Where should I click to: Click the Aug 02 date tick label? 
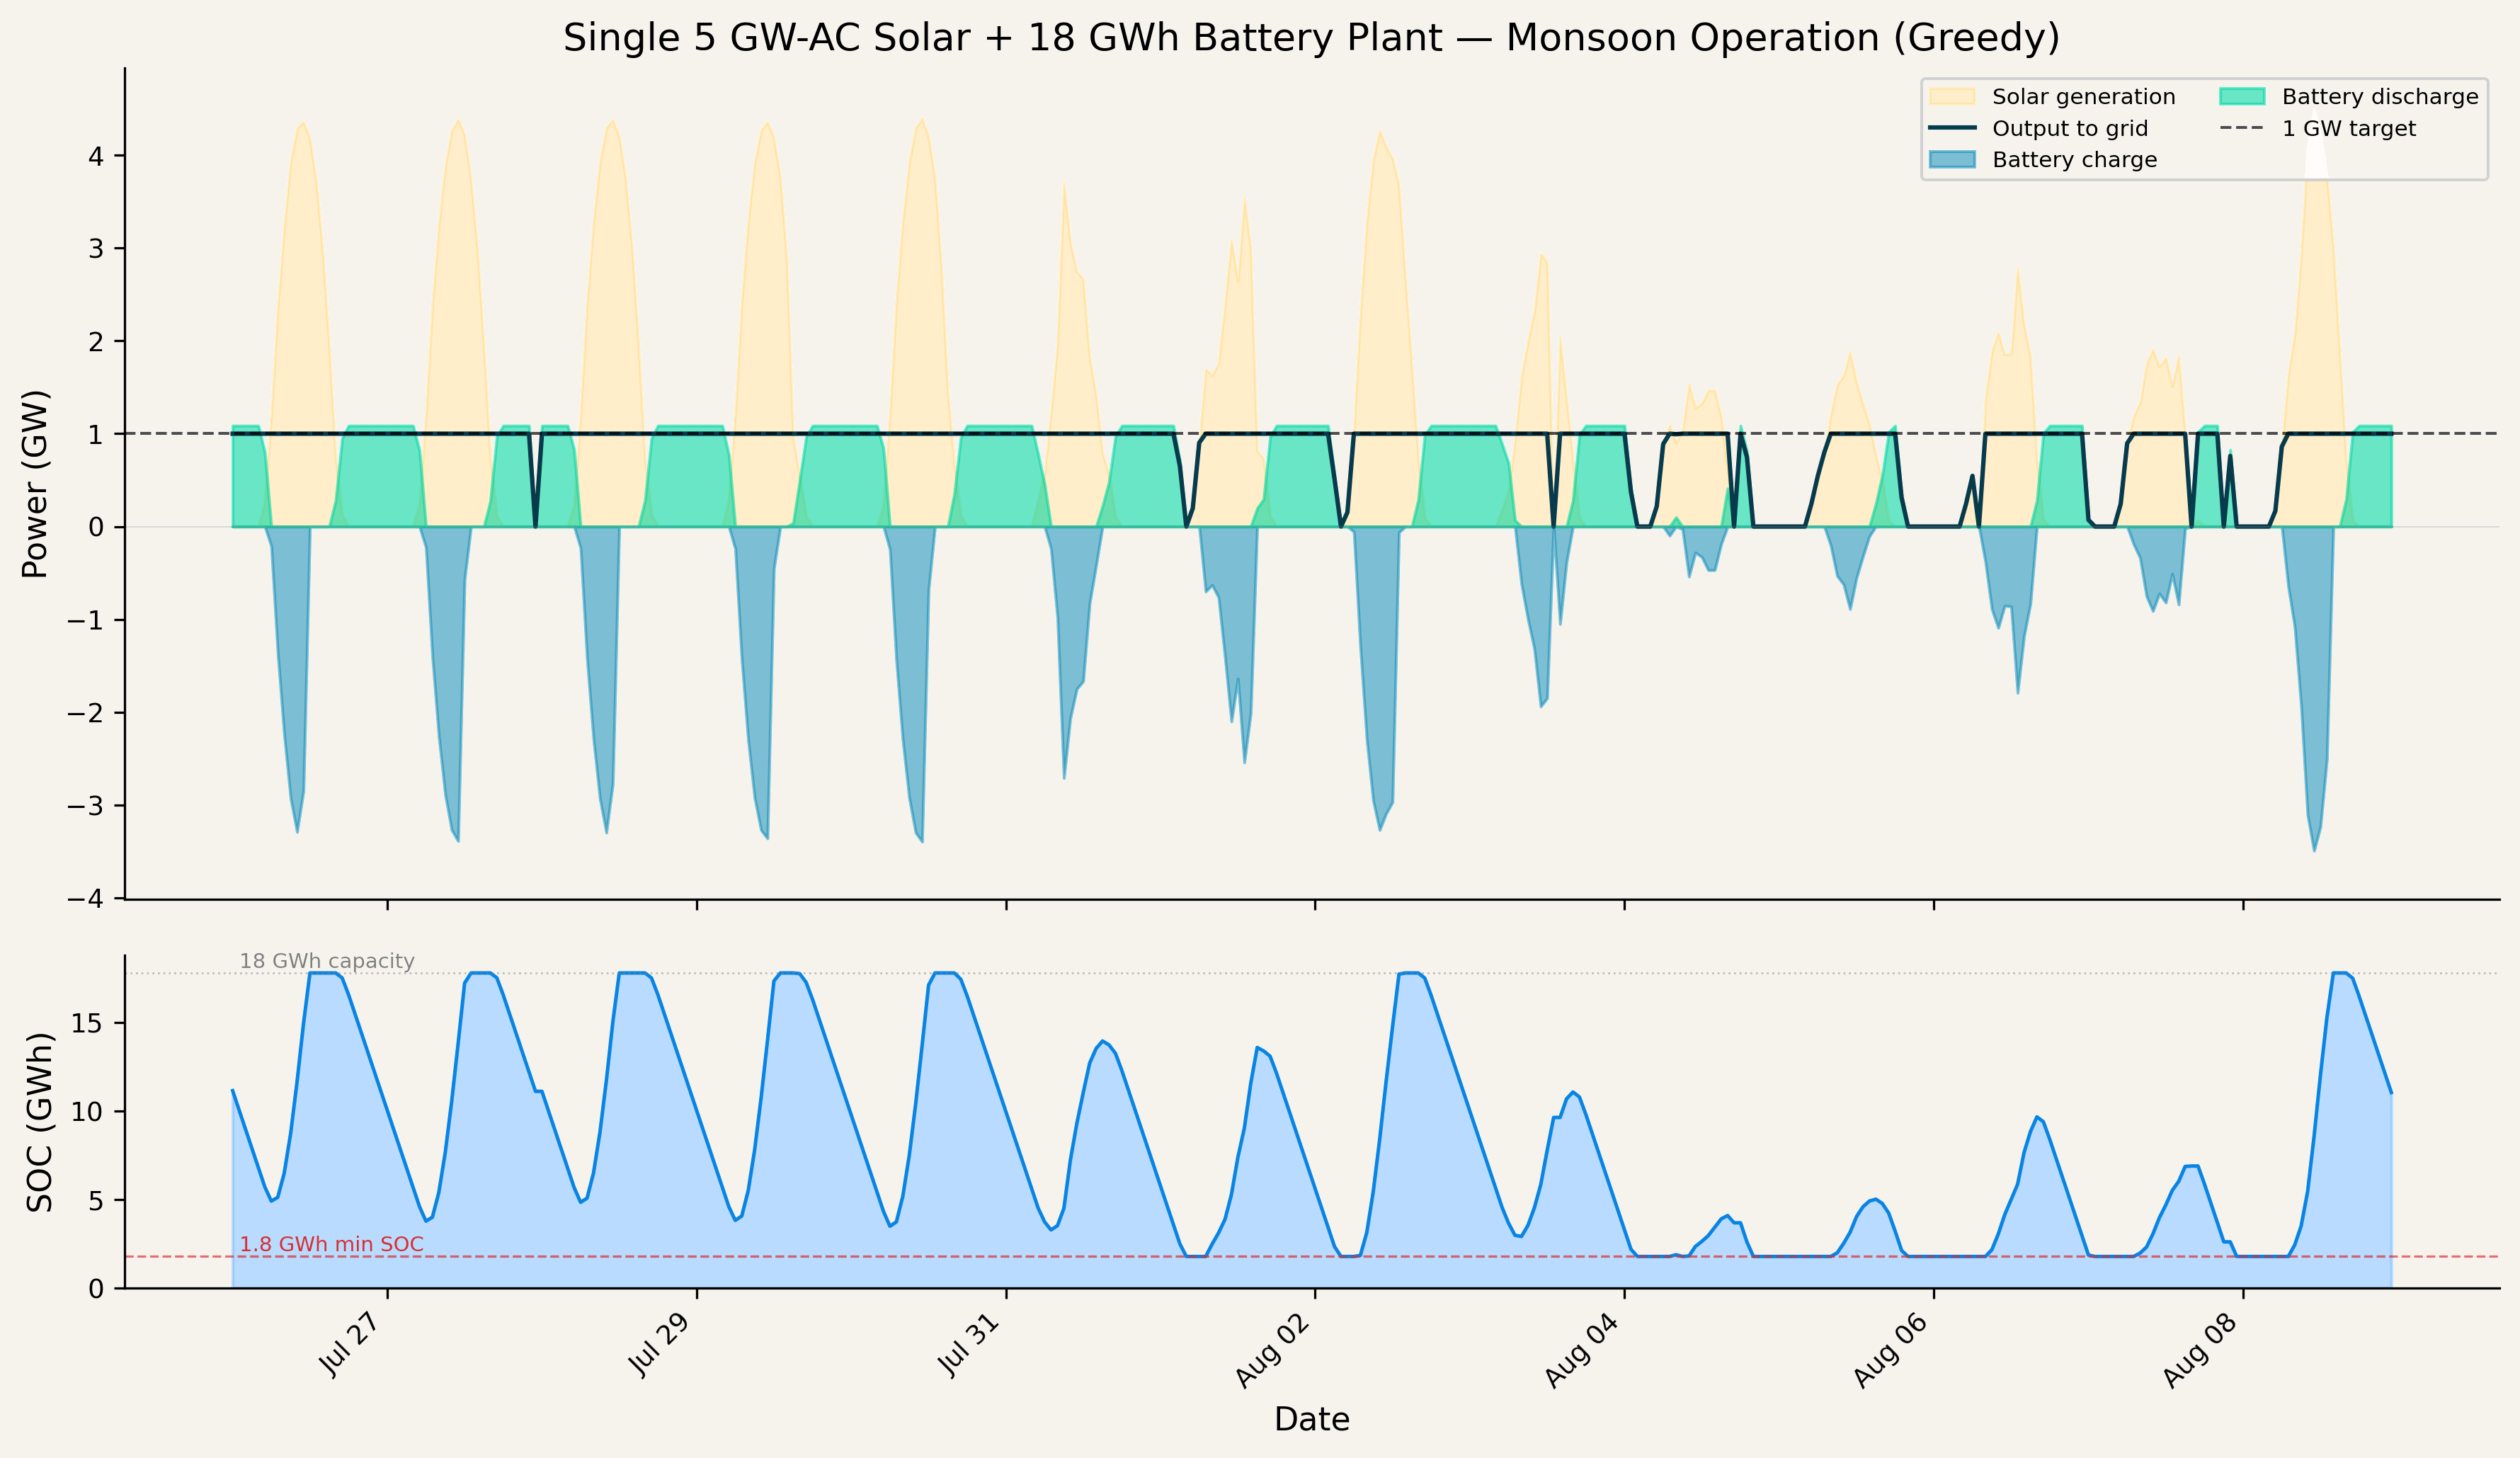[x=1272, y=1349]
